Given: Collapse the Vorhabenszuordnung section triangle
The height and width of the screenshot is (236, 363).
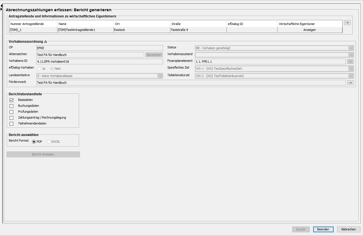Looking at the screenshot, I should pyautogui.click(x=46, y=42).
